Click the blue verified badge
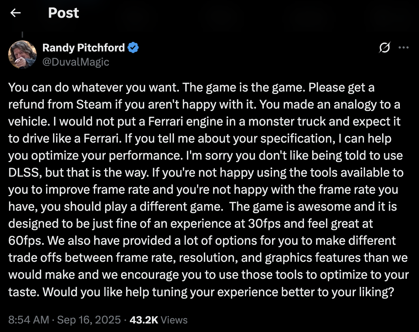 133,48
